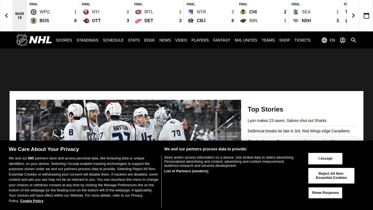Click the New York Rangers logo

(x=191, y=12)
